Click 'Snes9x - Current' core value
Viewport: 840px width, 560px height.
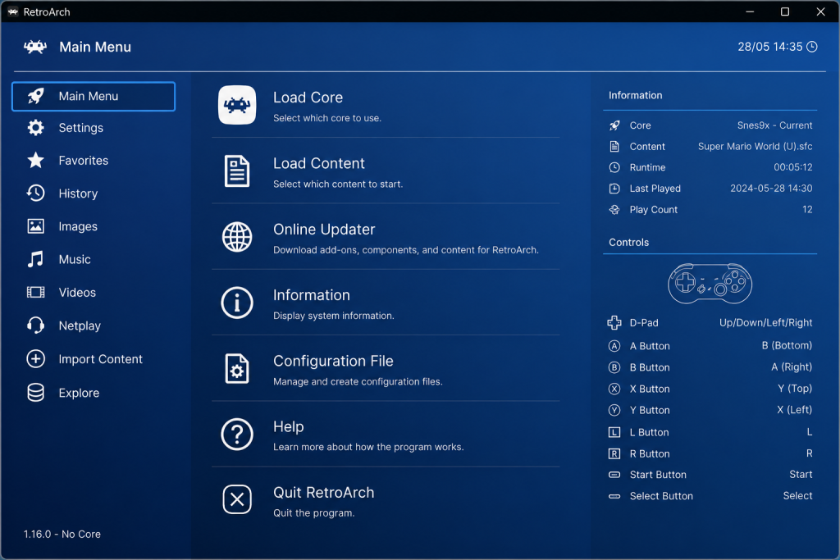point(774,125)
